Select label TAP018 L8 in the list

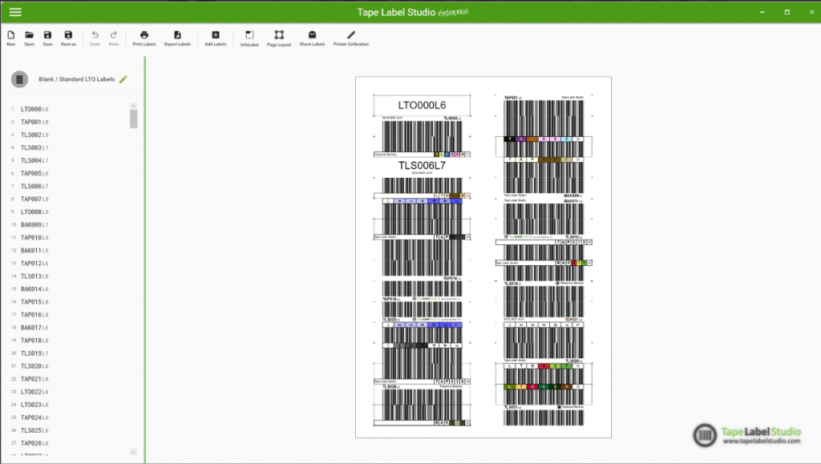click(34, 341)
